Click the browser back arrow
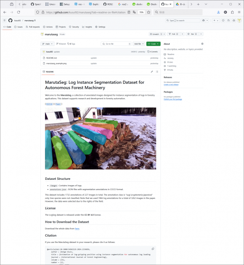The height and width of the screenshot is (265, 244). (5, 12)
